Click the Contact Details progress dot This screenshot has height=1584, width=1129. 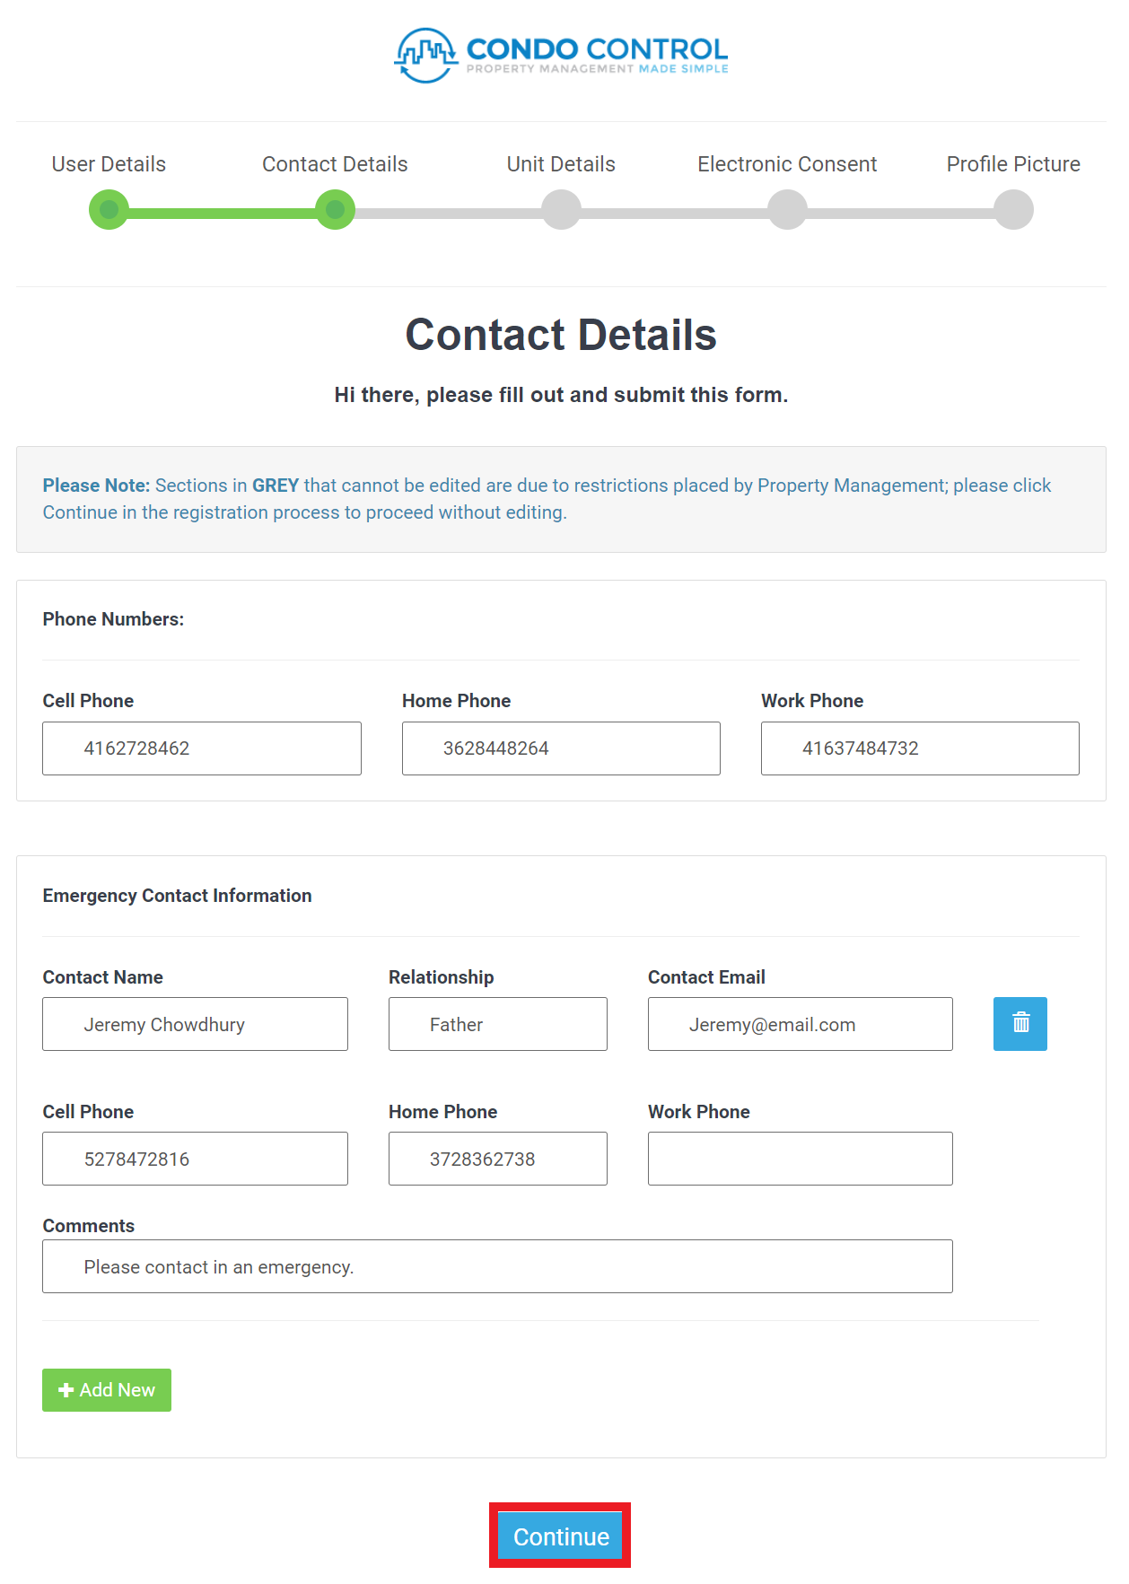tap(334, 209)
